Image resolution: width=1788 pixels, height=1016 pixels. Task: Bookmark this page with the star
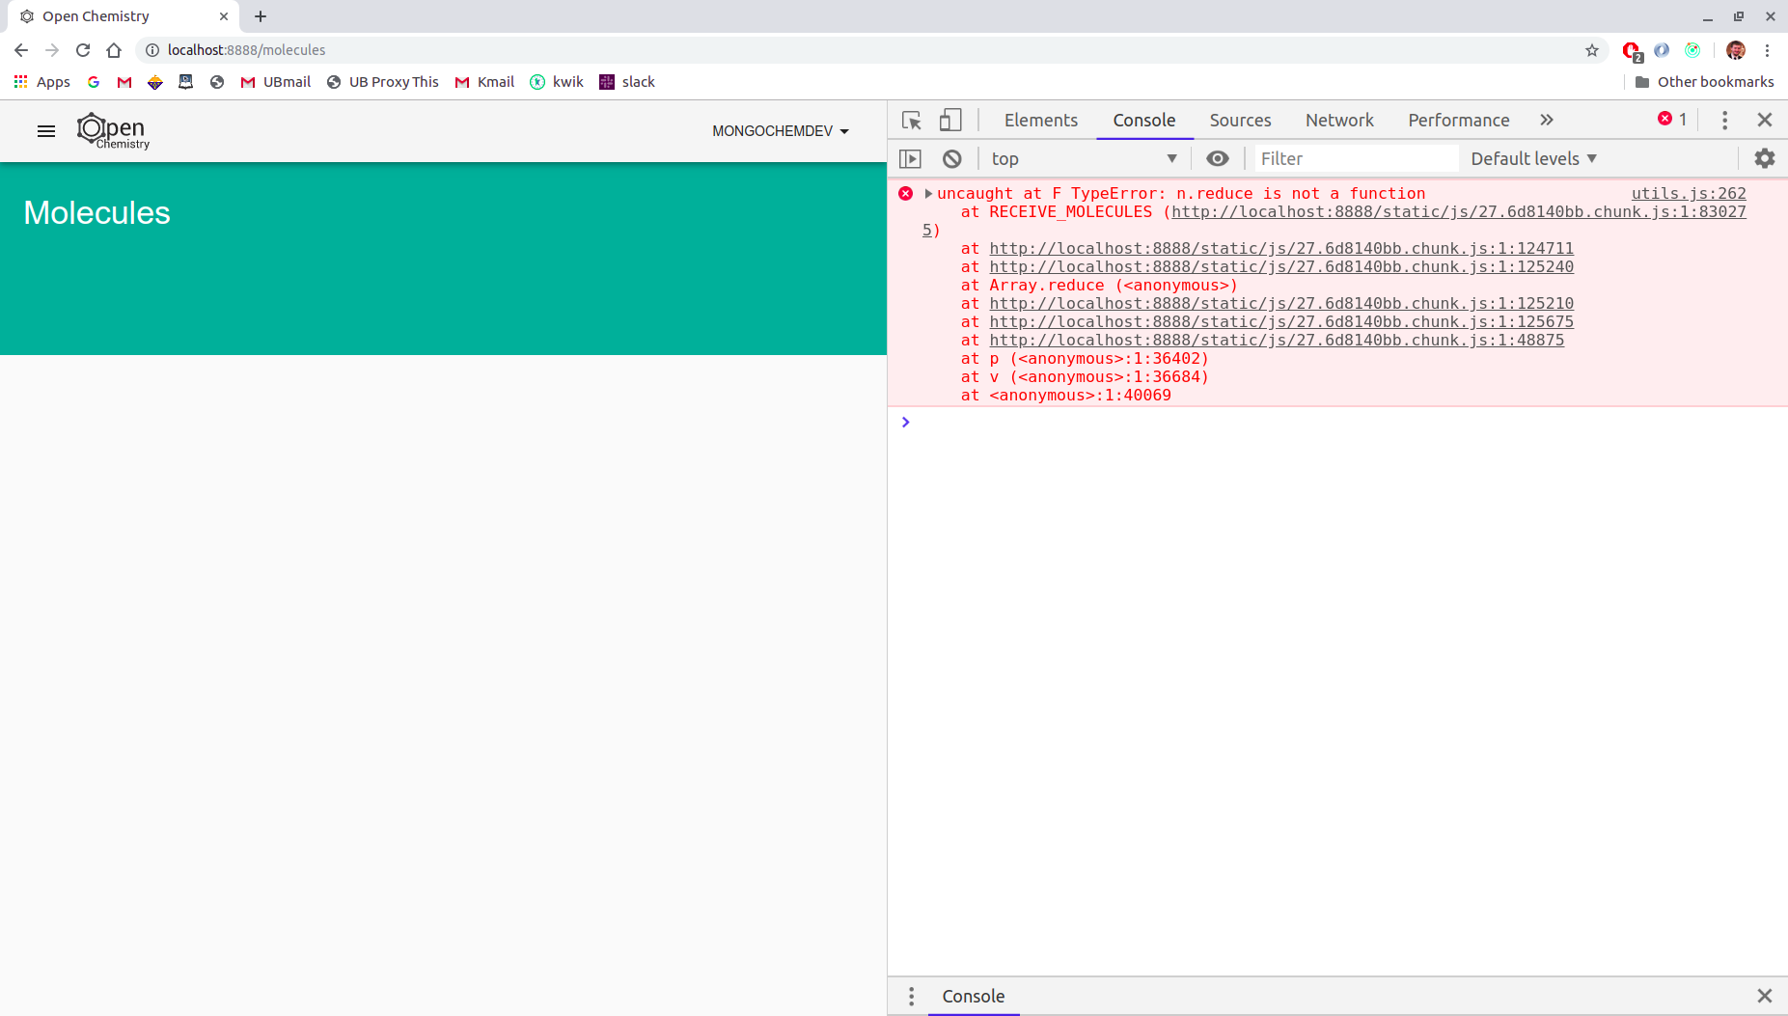1592,50
